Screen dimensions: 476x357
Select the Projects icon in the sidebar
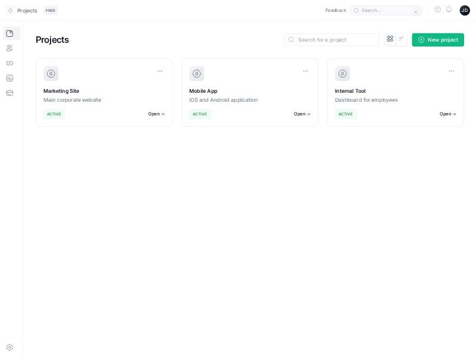pyautogui.click(x=10, y=33)
